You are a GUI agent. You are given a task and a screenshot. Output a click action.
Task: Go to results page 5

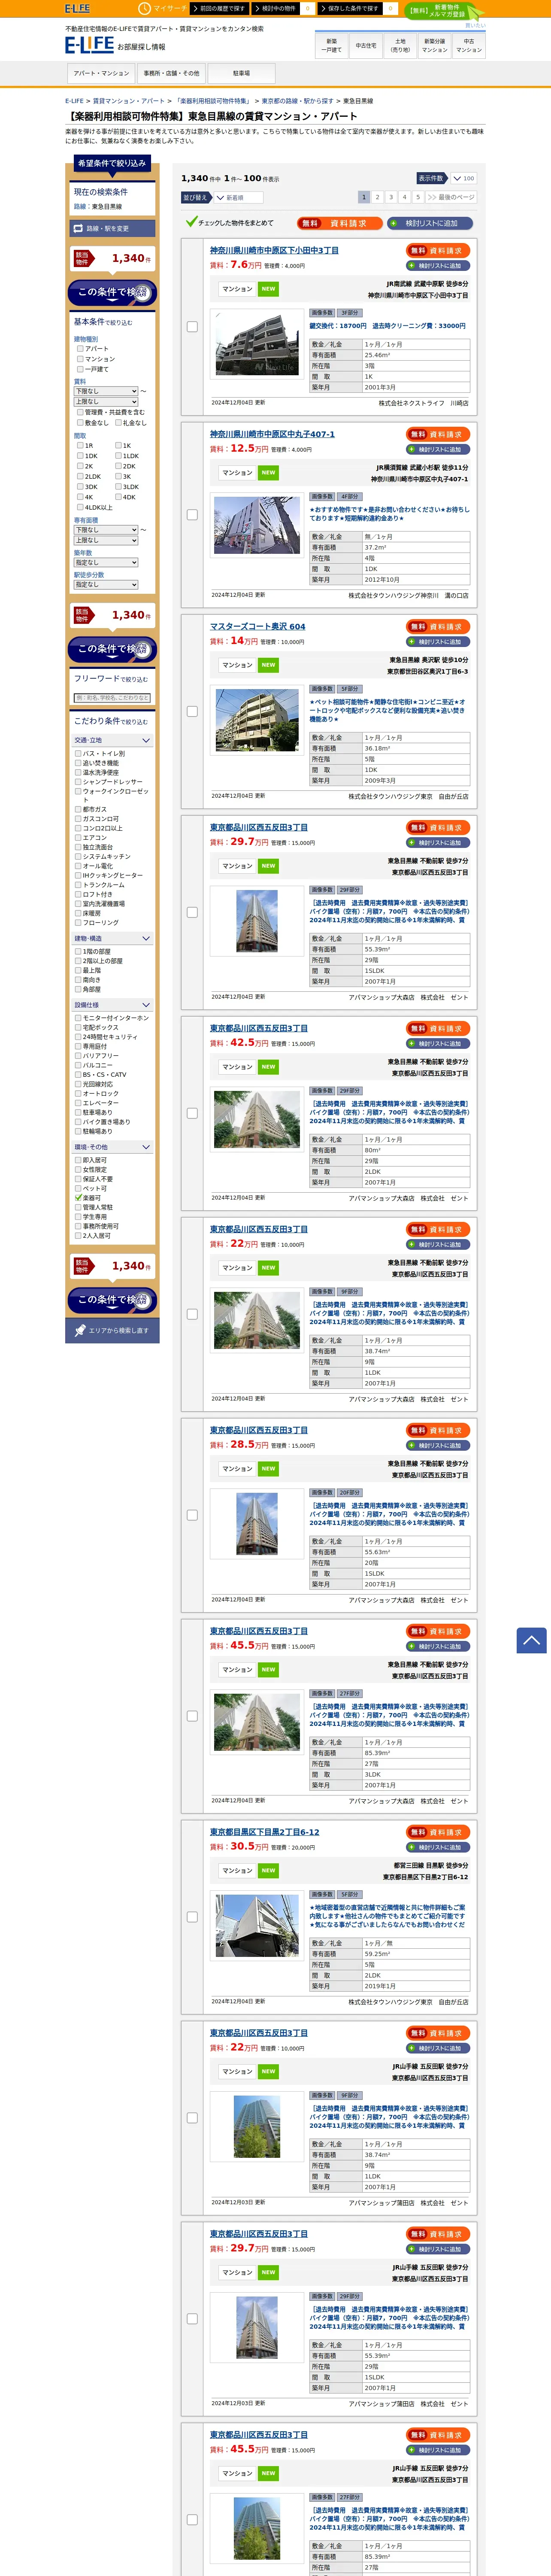click(418, 197)
